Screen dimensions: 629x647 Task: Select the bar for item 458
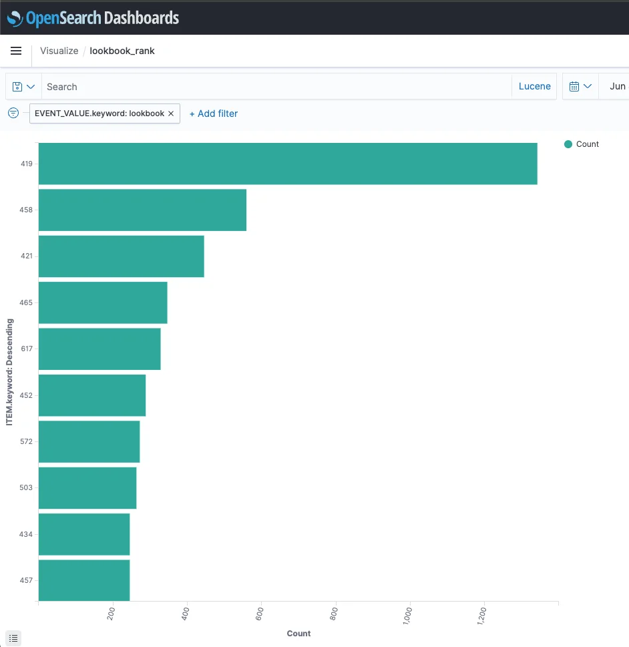click(142, 210)
